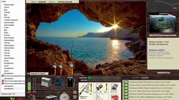Image resolution: width=179 pixels, height=100 pixels.
Task: Open the blue backpack inventory
Action: coord(58,82)
